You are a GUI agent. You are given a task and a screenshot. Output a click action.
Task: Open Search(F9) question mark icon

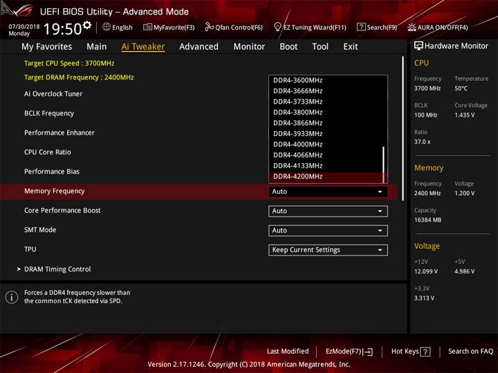(x=361, y=27)
